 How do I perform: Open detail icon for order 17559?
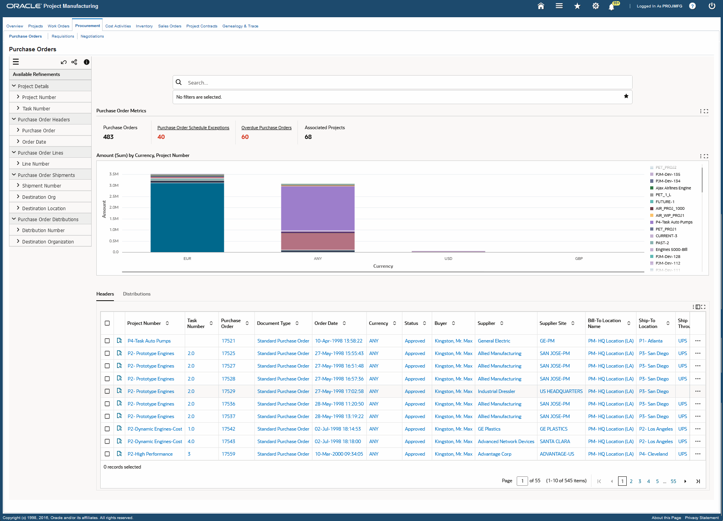click(x=119, y=454)
